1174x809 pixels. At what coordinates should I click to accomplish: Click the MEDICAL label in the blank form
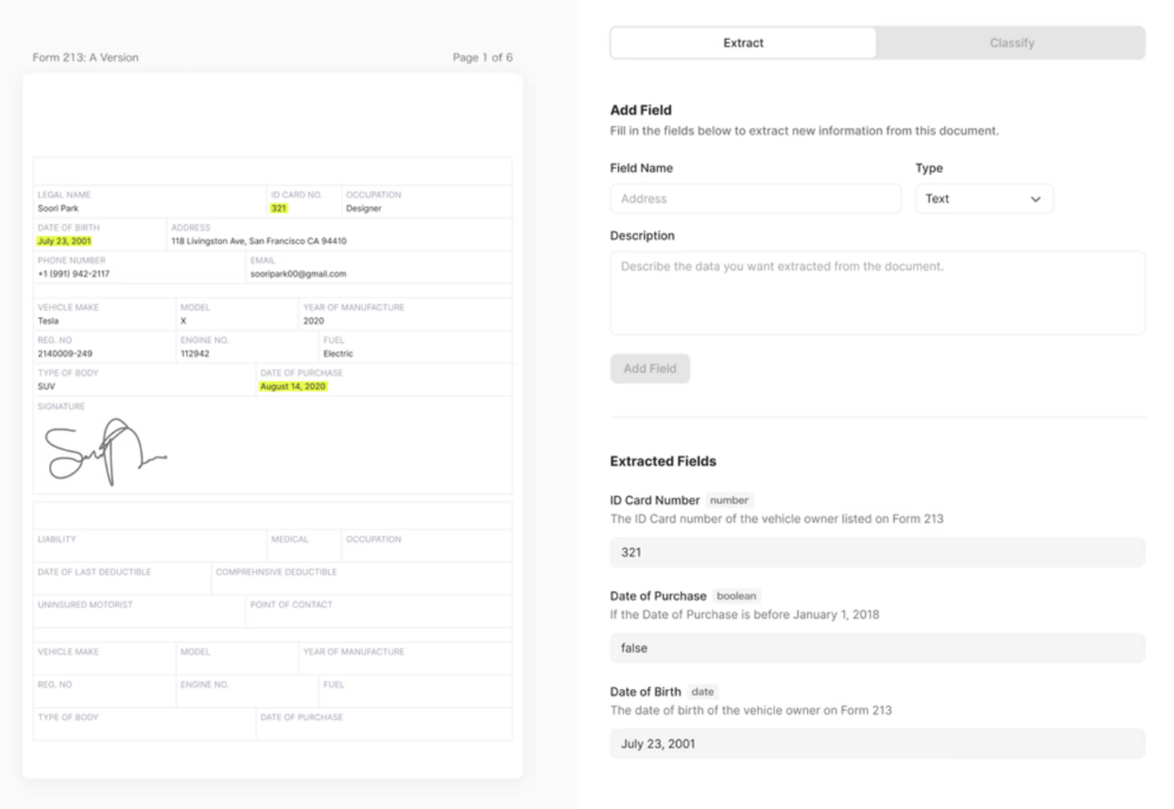pos(290,539)
